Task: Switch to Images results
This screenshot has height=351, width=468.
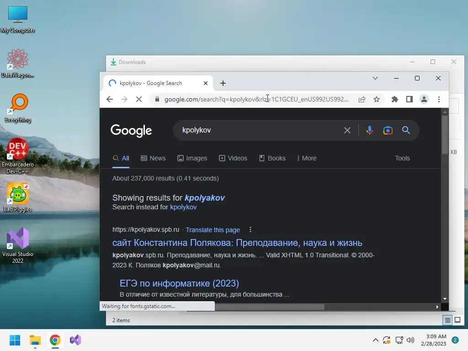Action: [x=192, y=158]
